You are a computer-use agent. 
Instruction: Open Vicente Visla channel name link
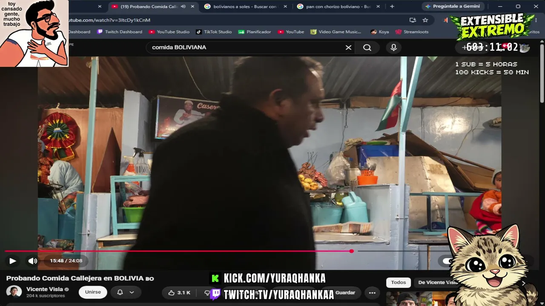click(x=44, y=289)
